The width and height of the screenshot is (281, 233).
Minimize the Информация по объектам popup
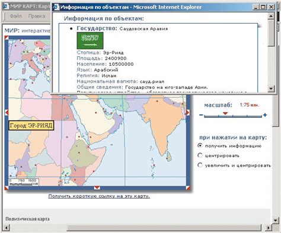[256, 7]
